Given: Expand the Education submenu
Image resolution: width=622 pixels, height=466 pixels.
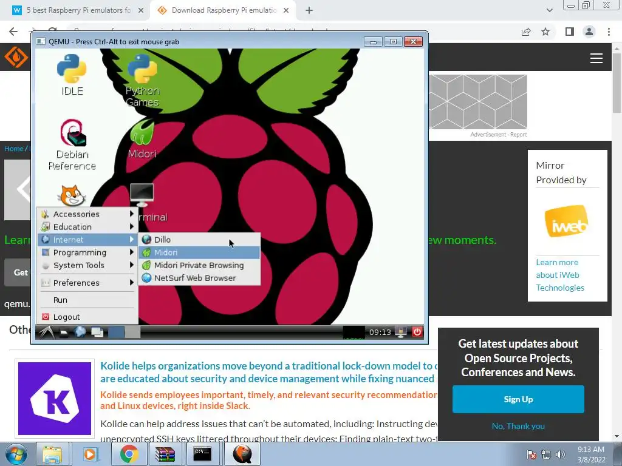Looking at the screenshot, I should coord(87,227).
